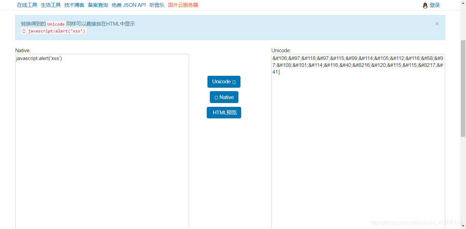
Task: Click the QQ penguin icon beside 登录
Action: point(425,5)
